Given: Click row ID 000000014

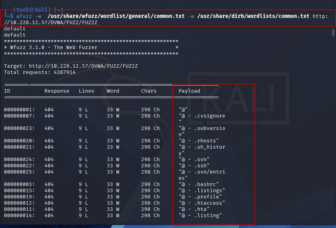Looking at the screenshot, I should (x=19, y=216).
